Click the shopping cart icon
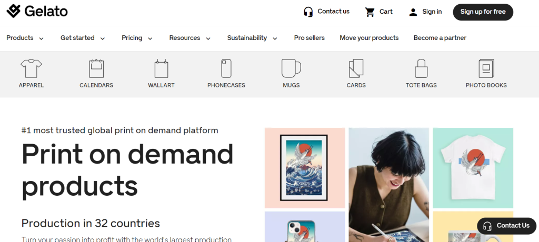 [370, 12]
